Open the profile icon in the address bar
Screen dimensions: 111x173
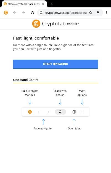coord(41,13)
